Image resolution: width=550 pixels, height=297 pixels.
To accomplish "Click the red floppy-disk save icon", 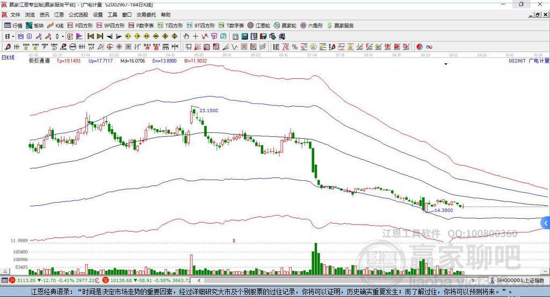I will tap(263, 36).
